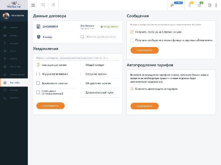221x165 pixels.
Task: Click Сохранить under Уведомления
Action: coord(50,106)
